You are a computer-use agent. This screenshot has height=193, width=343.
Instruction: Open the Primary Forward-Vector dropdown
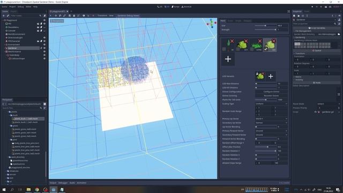[271, 131]
